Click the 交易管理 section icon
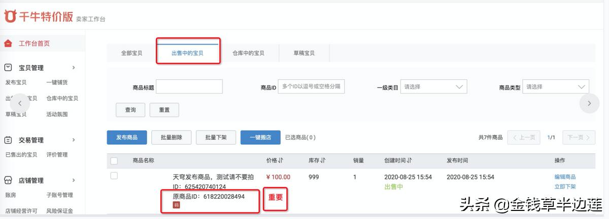Viewport: 609px width, 219px height. coord(8,140)
